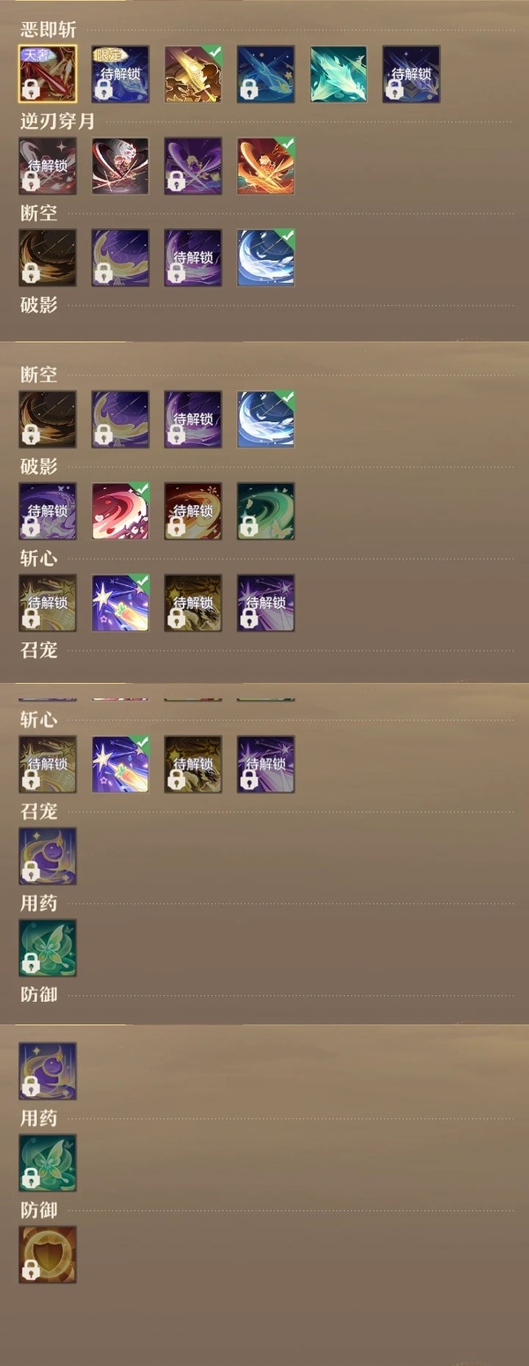Select the purple 待解锁 破影 skin
Viewport: 529px width, 1366px height.
(x=48, y=511)
